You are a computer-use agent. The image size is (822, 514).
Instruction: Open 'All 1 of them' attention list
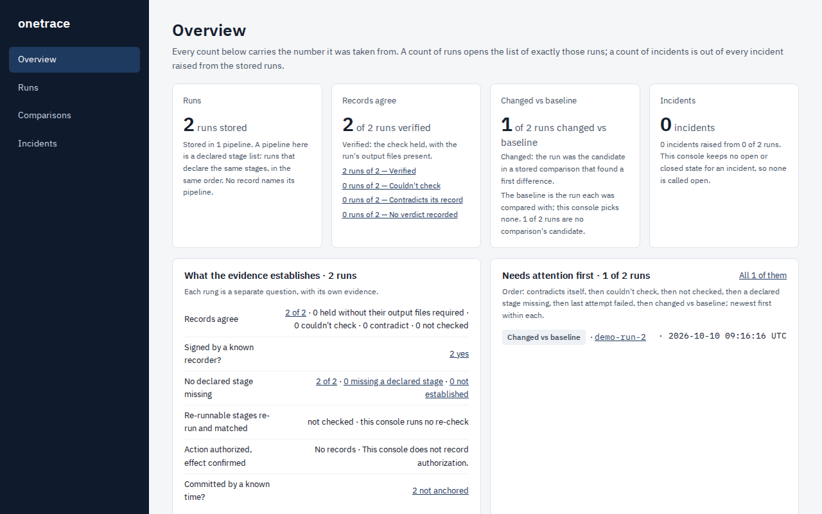[x=763, y=276]
